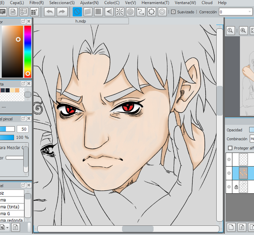Enable radial snap

120,12
